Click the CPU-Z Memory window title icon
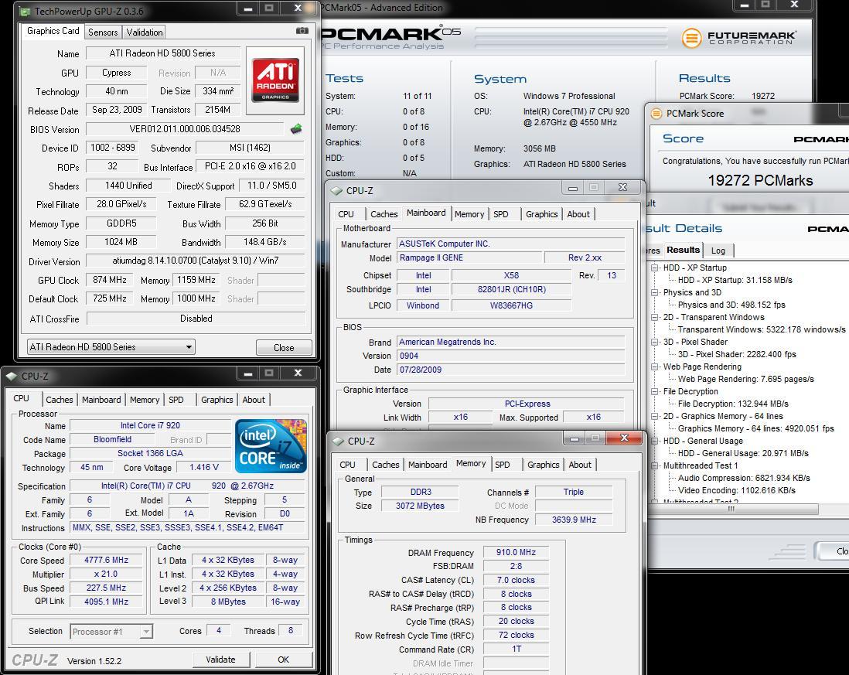Screen dimensions: 849x675 339,441
